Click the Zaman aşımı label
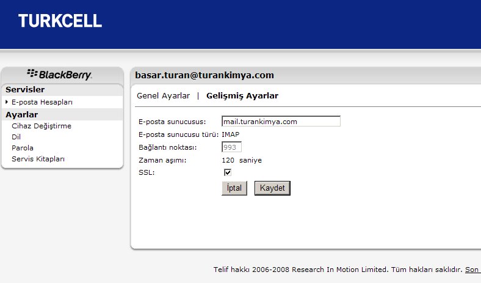Viewport: 481px width, 283px height. 162,160
